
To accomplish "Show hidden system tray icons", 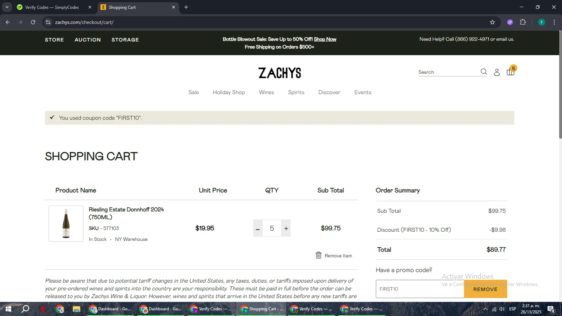I will (485, 309).
